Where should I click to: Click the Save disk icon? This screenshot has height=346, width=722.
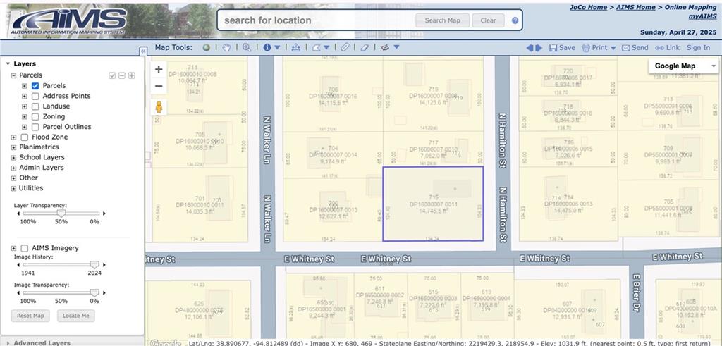pos(553,48)
